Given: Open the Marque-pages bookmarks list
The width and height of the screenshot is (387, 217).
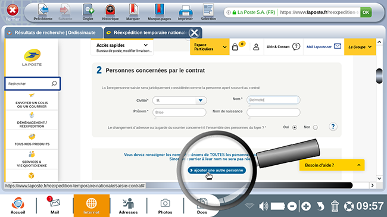Looking at the screenshot, I should tap(159, 12).
